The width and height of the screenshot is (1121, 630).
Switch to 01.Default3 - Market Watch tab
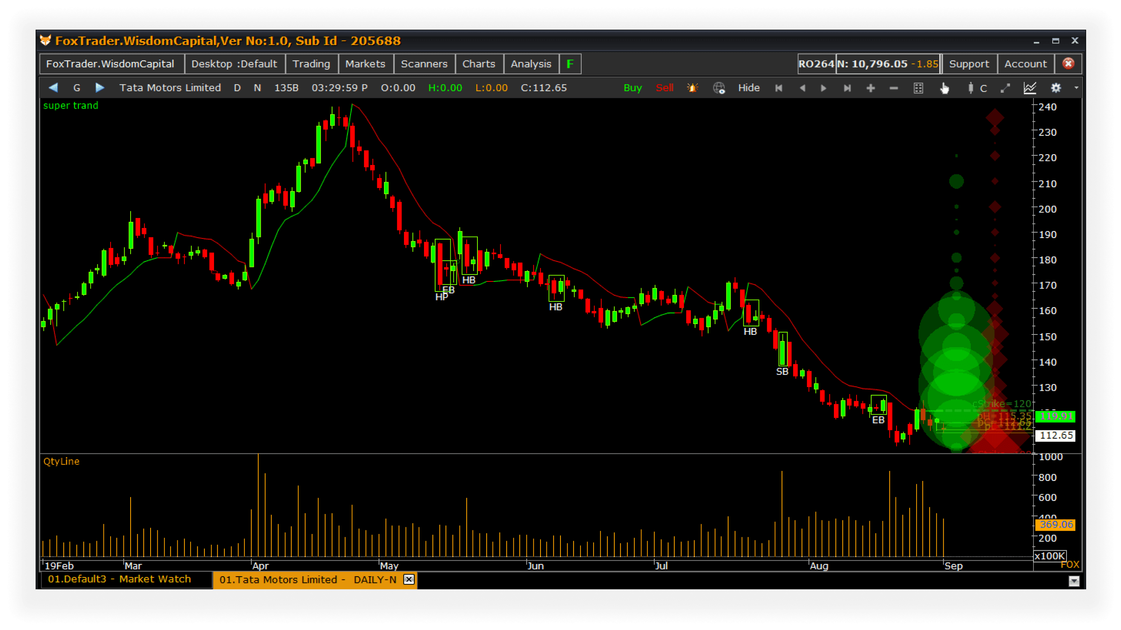pos(119,579)
